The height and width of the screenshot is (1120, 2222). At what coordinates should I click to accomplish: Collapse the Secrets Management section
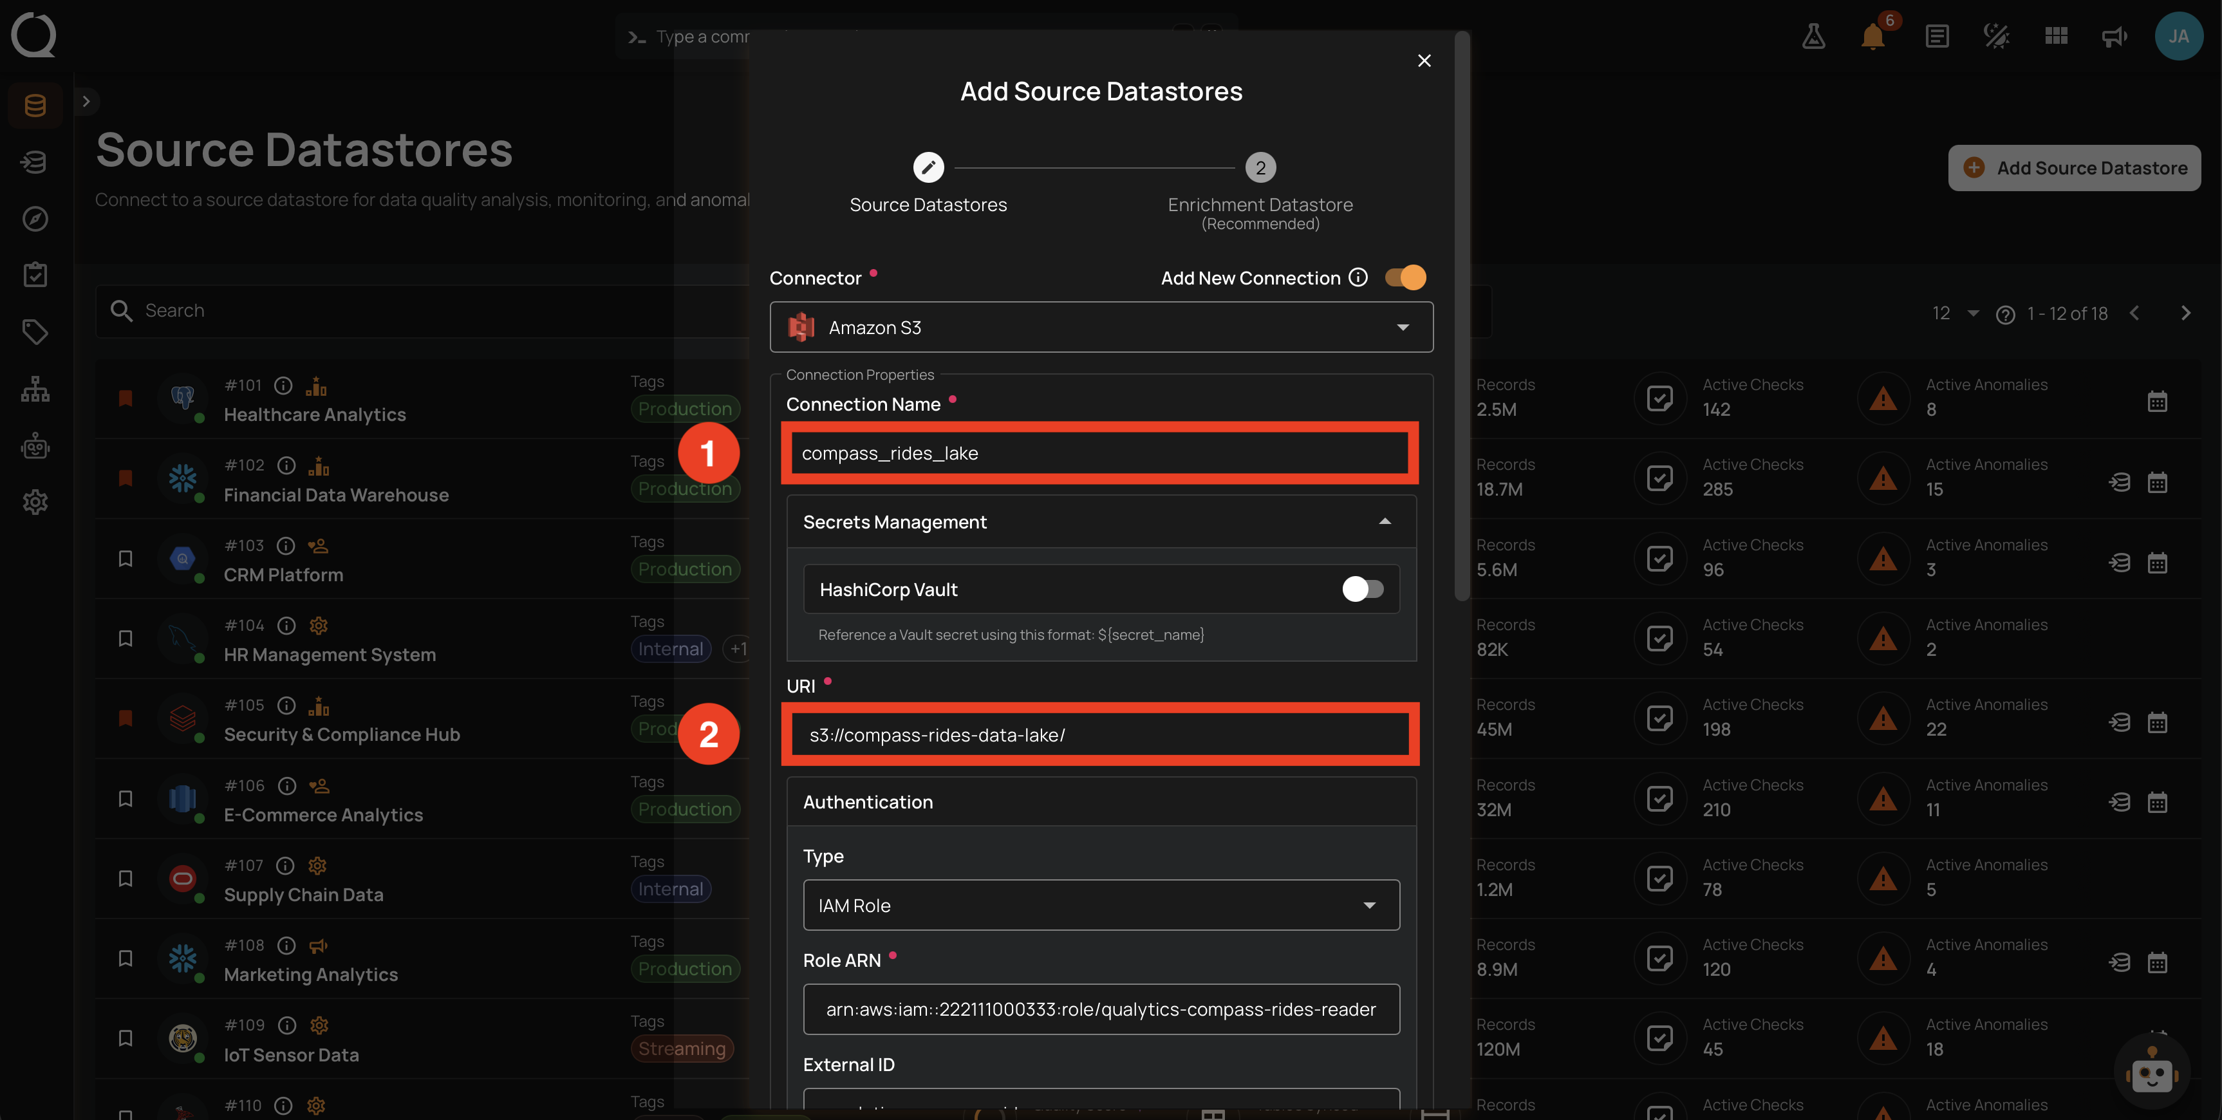pyautogui.click(x=1101, y=521)
